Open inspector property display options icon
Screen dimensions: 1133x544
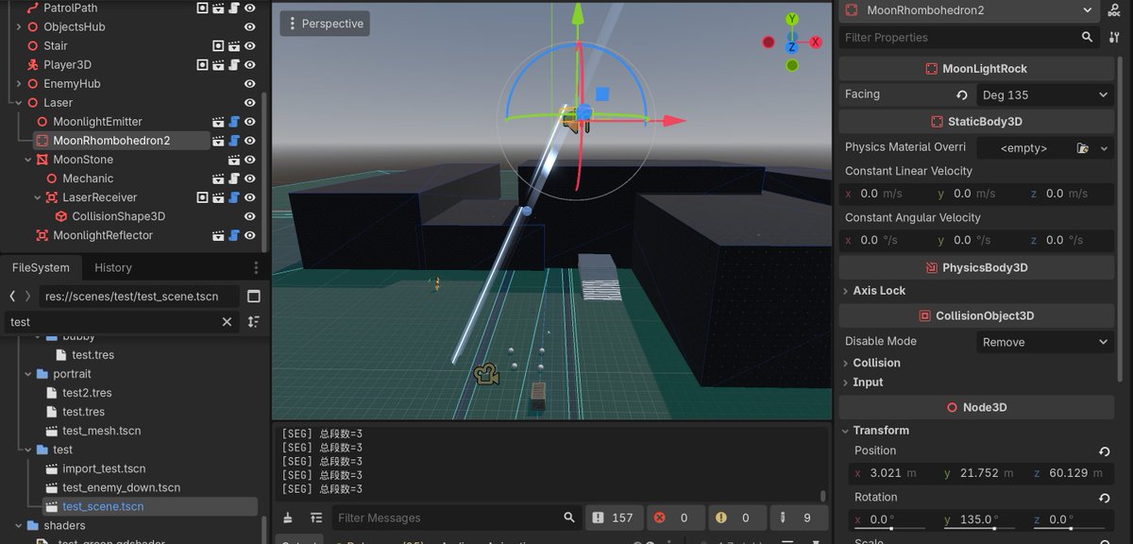[x=1114, y=37]
